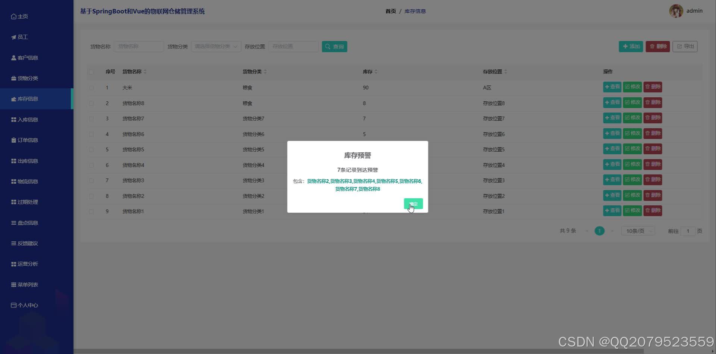
Task: Open the 10条/页 page size dropdown
Action: point(638,231)
